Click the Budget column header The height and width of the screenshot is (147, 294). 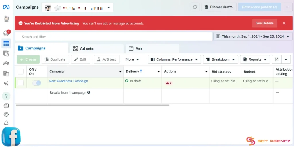[x=249, y=71]
